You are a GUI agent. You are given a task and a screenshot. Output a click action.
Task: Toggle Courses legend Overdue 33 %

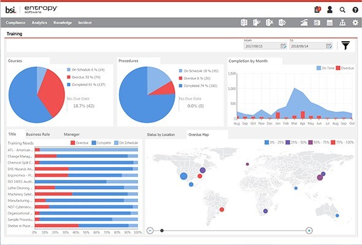[x=83, y=77]
